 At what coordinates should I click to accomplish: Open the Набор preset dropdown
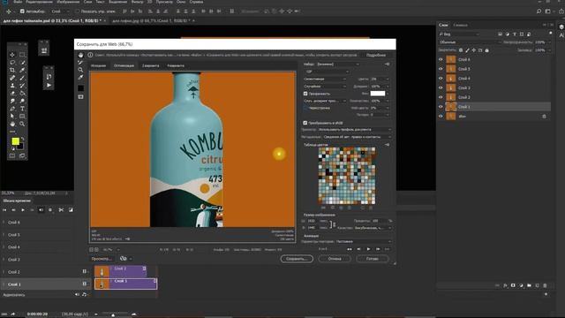338,64
